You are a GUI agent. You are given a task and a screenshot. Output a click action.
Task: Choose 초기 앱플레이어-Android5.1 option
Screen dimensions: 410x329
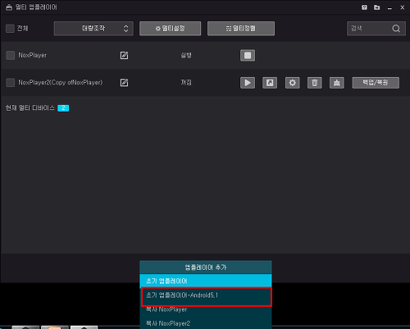coord(207,296)
